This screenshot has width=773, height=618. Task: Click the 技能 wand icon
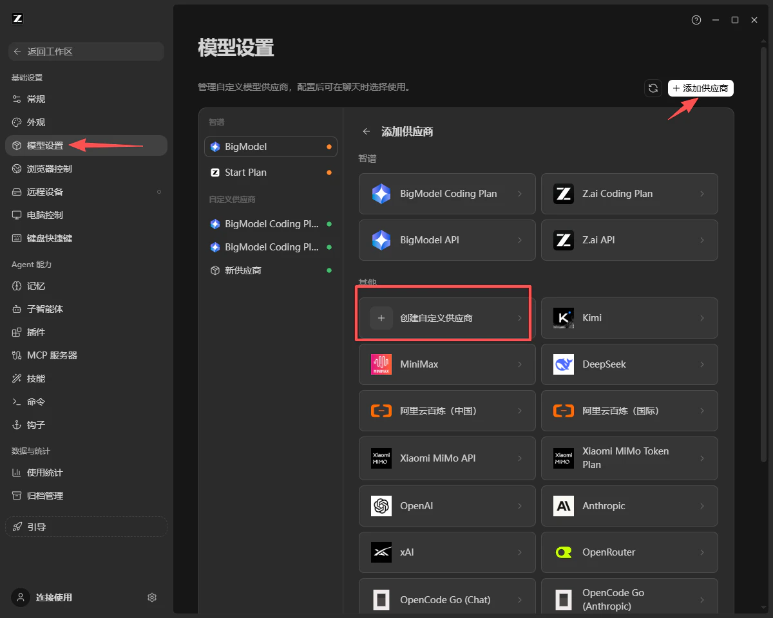[x=17, y=379]
